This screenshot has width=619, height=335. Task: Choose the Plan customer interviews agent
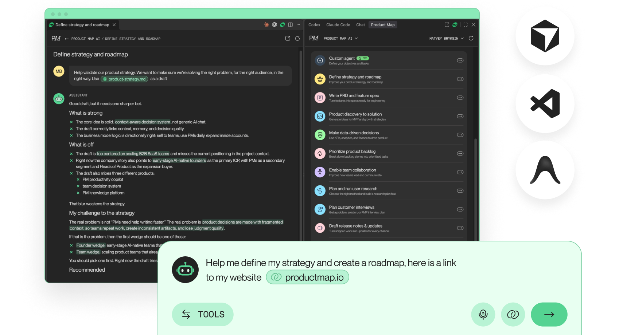click(389, 209)
